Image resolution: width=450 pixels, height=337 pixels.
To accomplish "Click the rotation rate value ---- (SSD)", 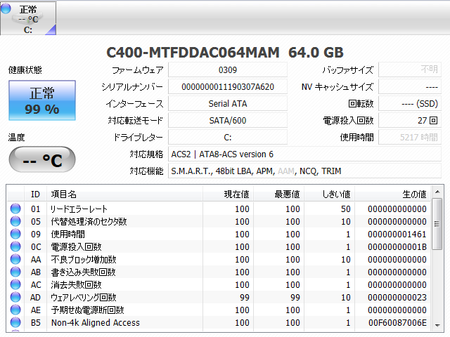I will (410, 104).
